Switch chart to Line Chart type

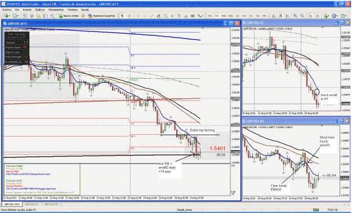[287, 16]
